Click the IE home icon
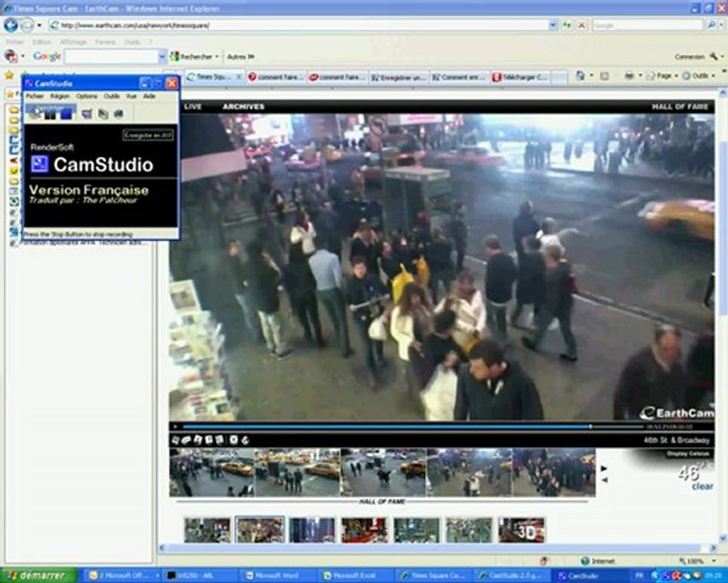This screenshot has height=583, width=728. [580, 75]
